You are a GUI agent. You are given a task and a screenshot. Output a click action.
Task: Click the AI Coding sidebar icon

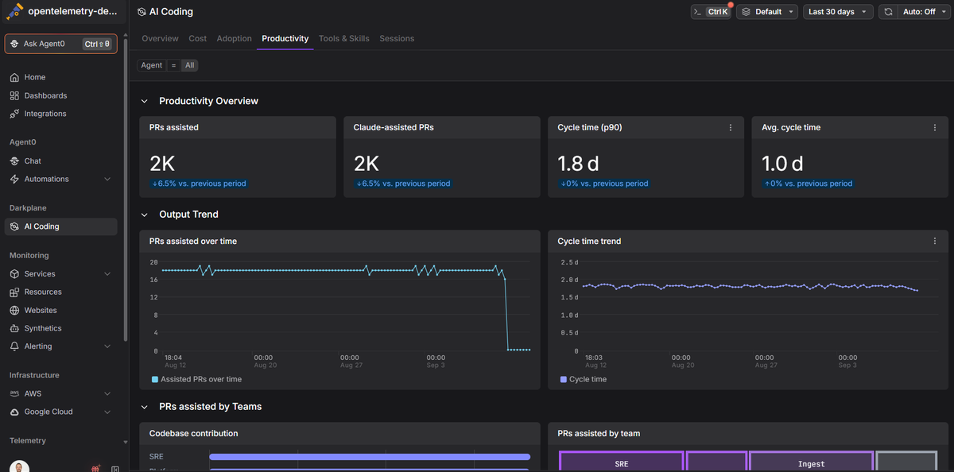(x=14, y=226)
